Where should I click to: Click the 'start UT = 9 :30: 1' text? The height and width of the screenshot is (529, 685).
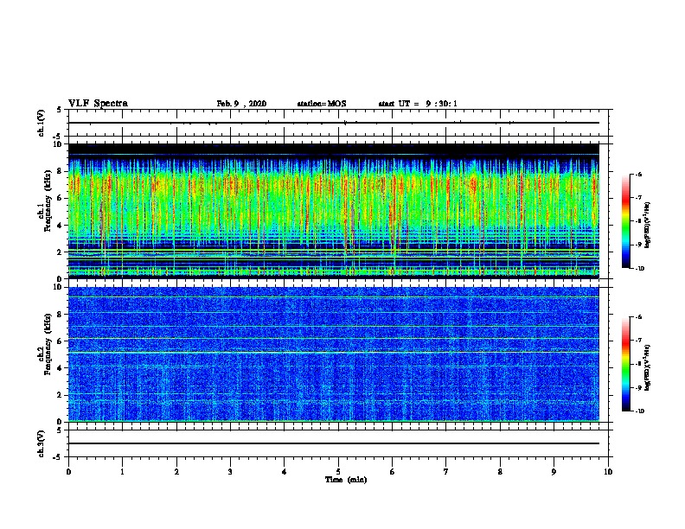418,104
